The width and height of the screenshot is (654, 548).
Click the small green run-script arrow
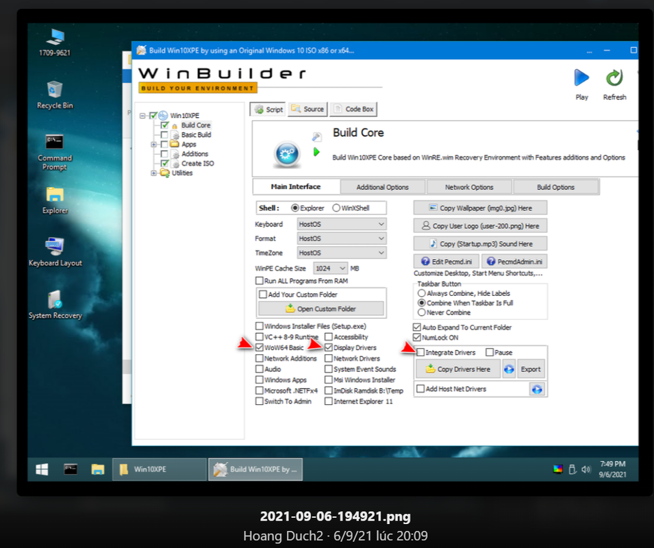point(316,152)
